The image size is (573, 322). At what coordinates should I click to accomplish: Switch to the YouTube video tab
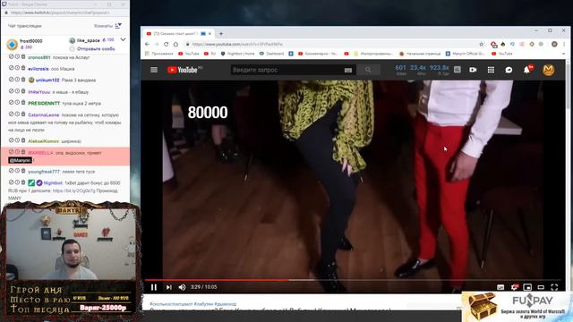177,34
